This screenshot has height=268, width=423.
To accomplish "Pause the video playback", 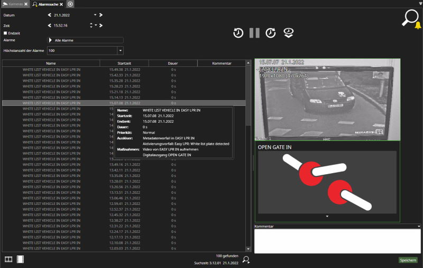I will 254,33.
